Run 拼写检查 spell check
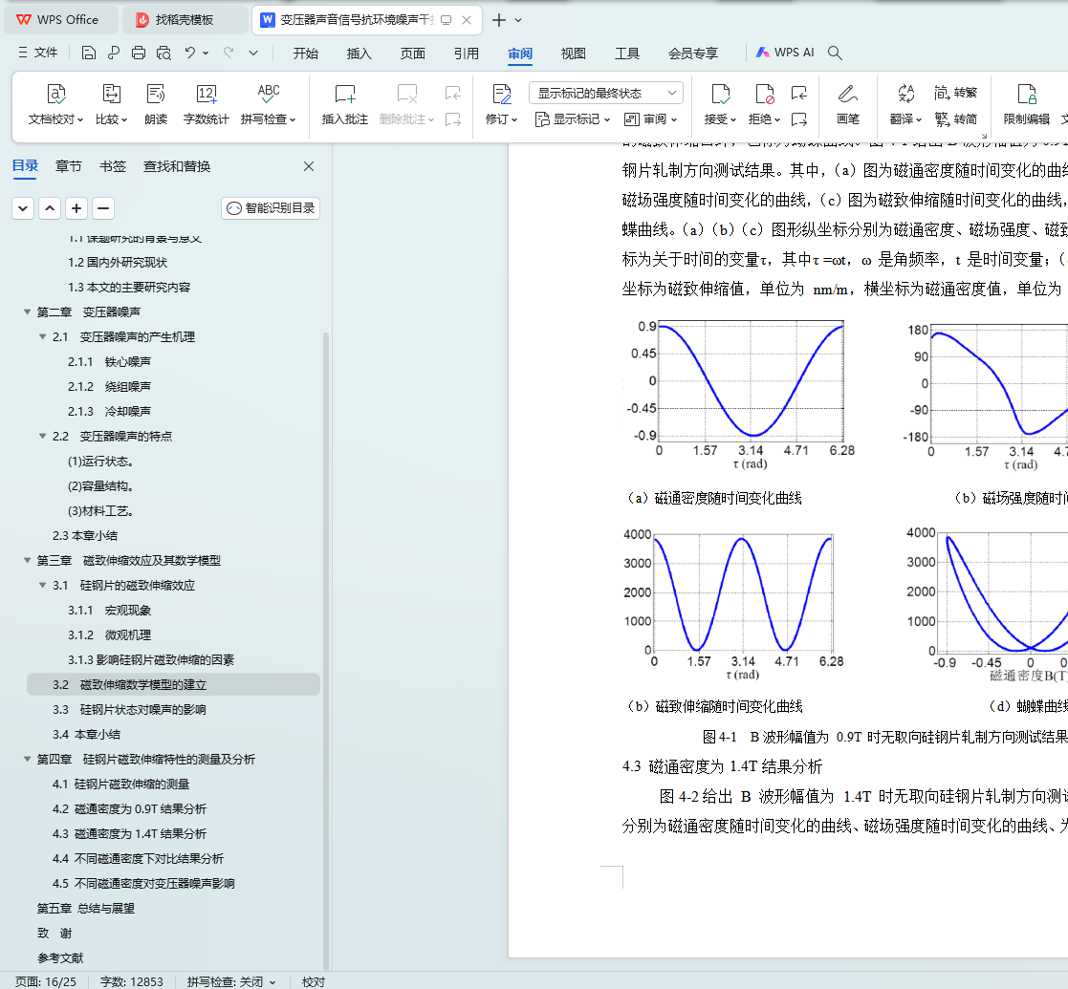Screen dimensions: 1068x989 pos(269,104)
